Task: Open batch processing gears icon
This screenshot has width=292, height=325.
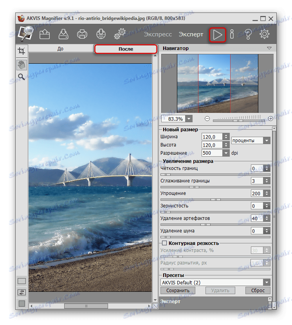Action: 120,34
